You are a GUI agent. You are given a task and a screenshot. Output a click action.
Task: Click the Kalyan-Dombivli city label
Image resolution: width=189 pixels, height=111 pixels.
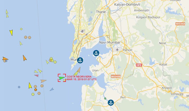click(127, 5)
